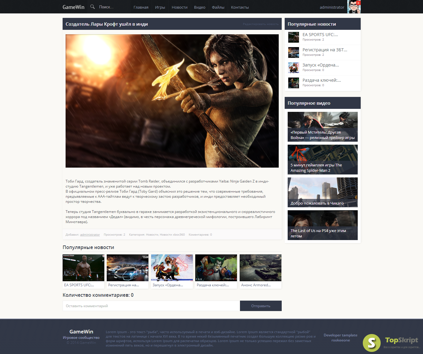Viewport: 423px width, 354px height.
Task: Open the Lara Croft article main image
Action: point(172,101)
